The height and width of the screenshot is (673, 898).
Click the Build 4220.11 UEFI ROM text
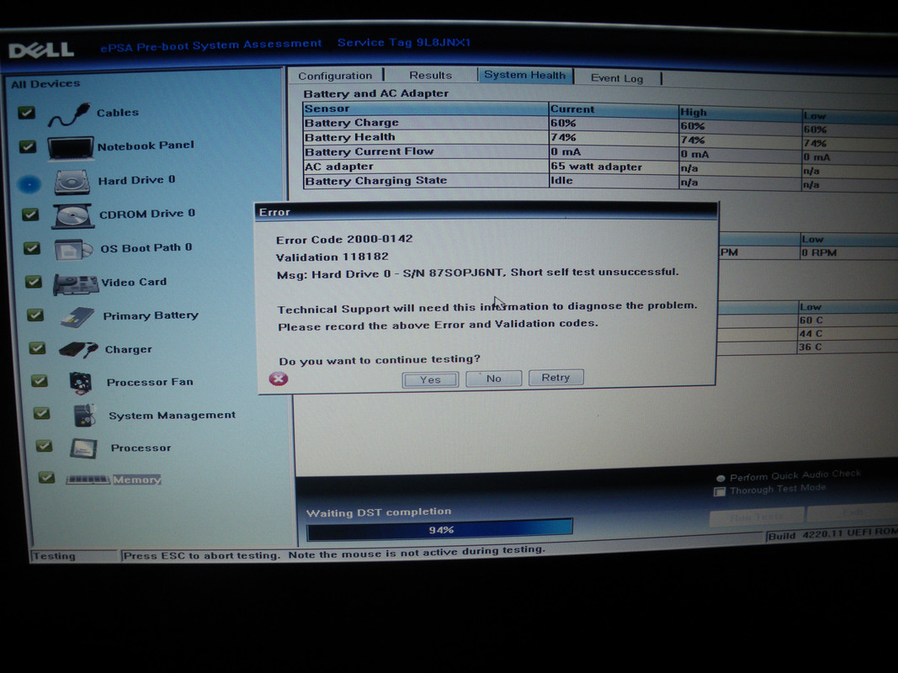832,534
